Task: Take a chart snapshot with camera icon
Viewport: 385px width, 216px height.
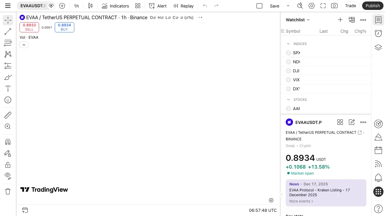Action: 334,6
